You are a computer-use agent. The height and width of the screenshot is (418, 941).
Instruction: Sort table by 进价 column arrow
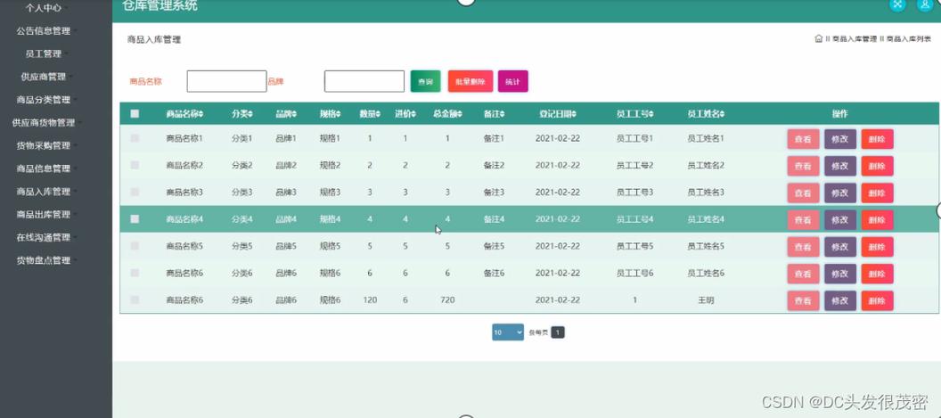tap(414, 114)
